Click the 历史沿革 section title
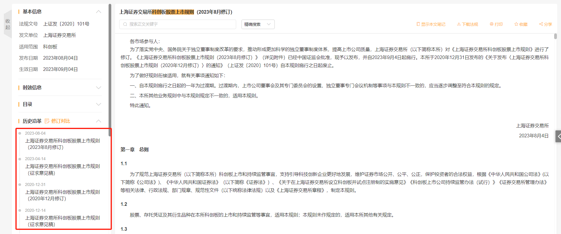 (32, 121)
